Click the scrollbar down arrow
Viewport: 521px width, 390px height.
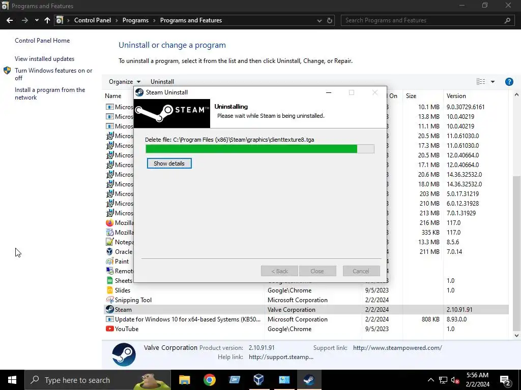click(516, 335)
